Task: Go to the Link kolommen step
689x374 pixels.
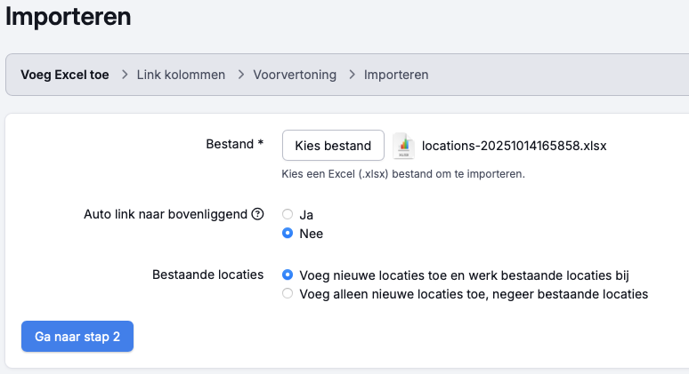Action: pyautogui.click(x=181, y=75)
